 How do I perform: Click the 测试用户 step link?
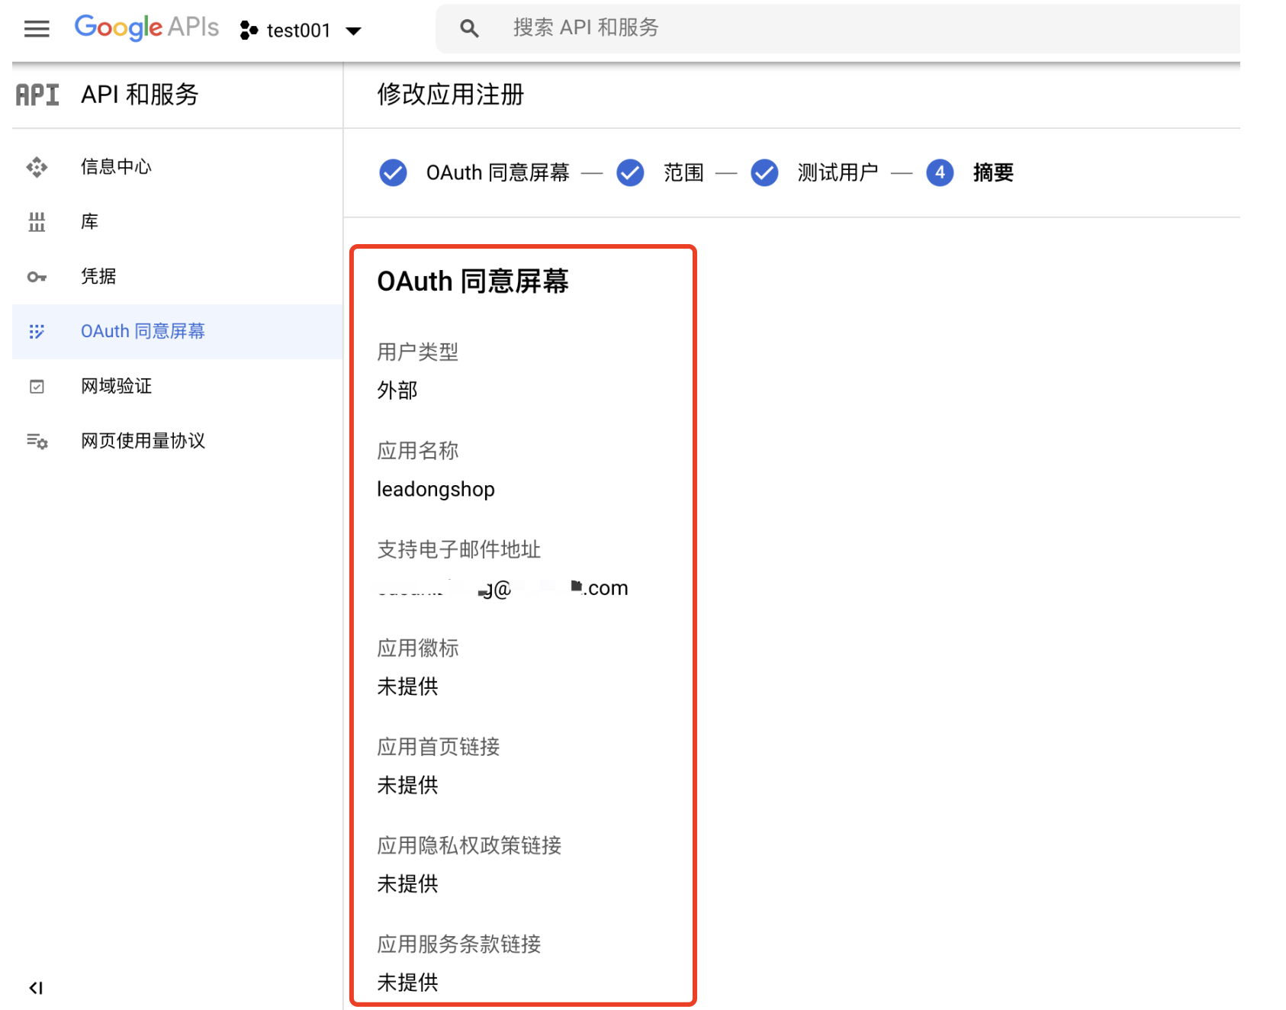point(837,172)
